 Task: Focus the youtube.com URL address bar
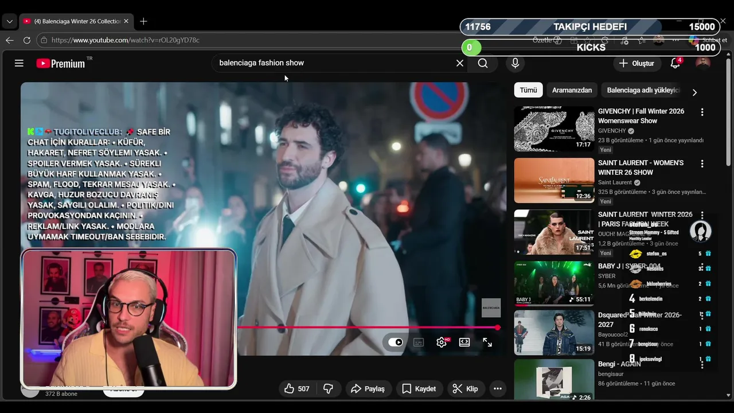[x=126, y=40]
